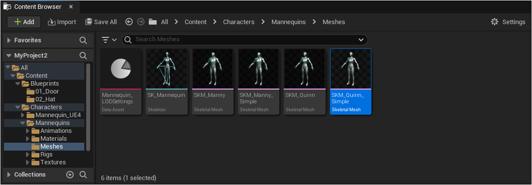The width and height of the screenshot is (532, 185).
Task: Go back with the history back arrow
Action: point(129,22)
